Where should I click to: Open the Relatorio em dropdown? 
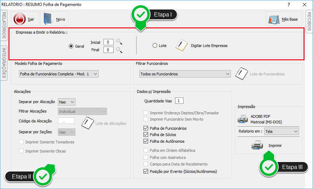282,131
